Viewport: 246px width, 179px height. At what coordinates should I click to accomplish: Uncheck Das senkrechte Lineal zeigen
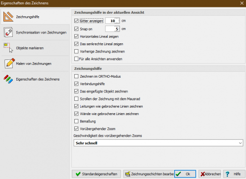click(x=76, y=44)
